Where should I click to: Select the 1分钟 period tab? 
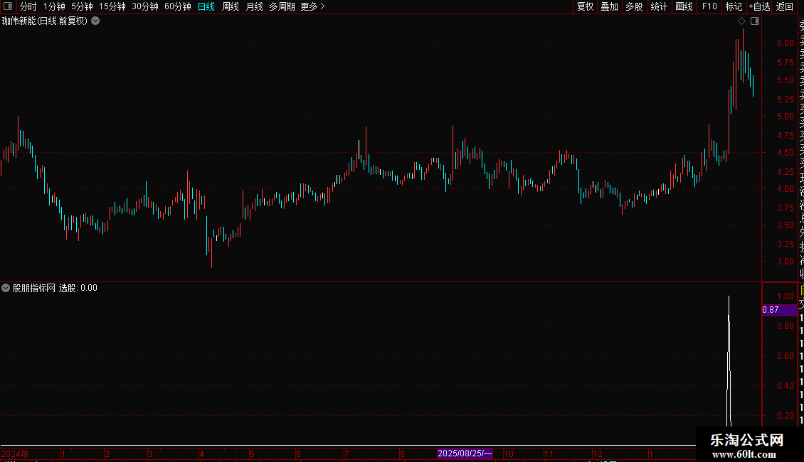[x=54, y=6]
